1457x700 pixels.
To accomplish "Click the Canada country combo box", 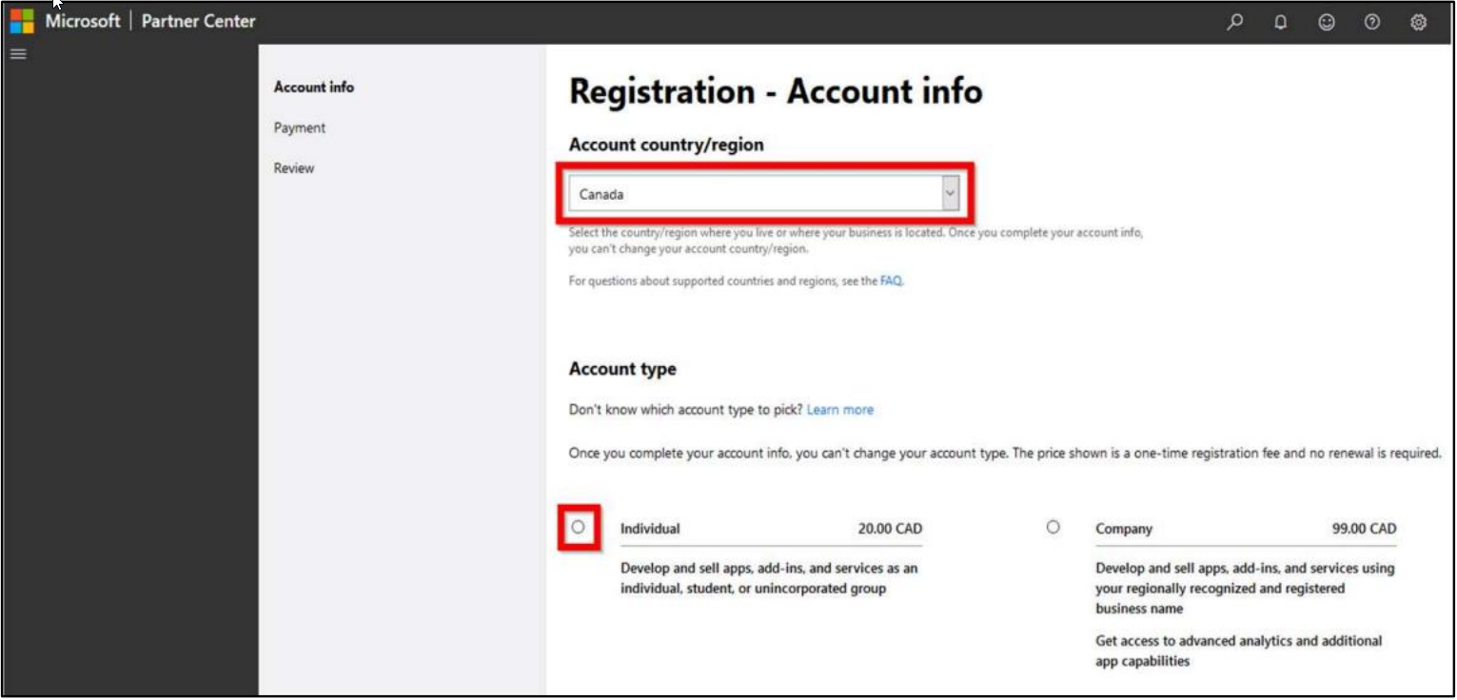I will coord(754,194).
